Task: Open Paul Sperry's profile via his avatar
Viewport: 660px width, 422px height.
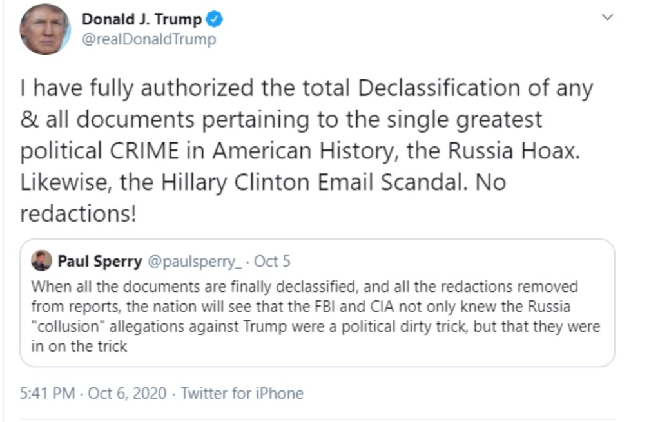Action: point(40,260)
